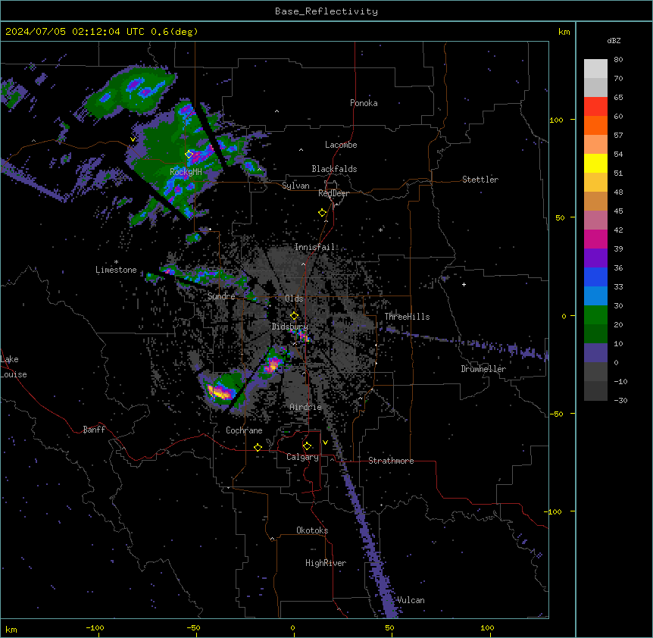Click the Lake Louise label
Image resolution: width=653 pixels, height=638 pixels.
(x=12, y=367)
